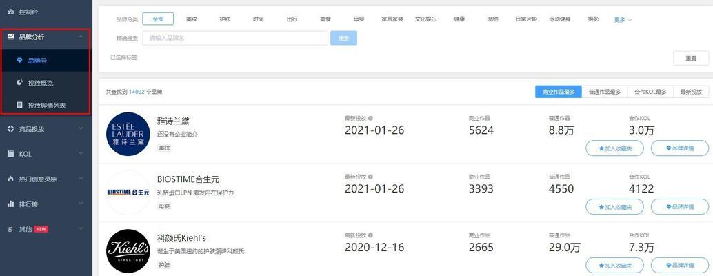The image size is (713, 276).
Task: Click the 母婴 tag under BIOSTIME
Action: tap(164, 206)
